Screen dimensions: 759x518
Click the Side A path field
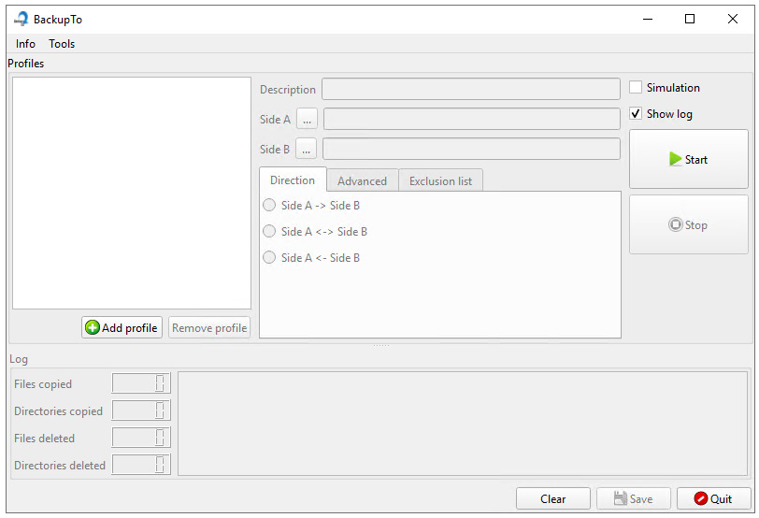(472, 119)
